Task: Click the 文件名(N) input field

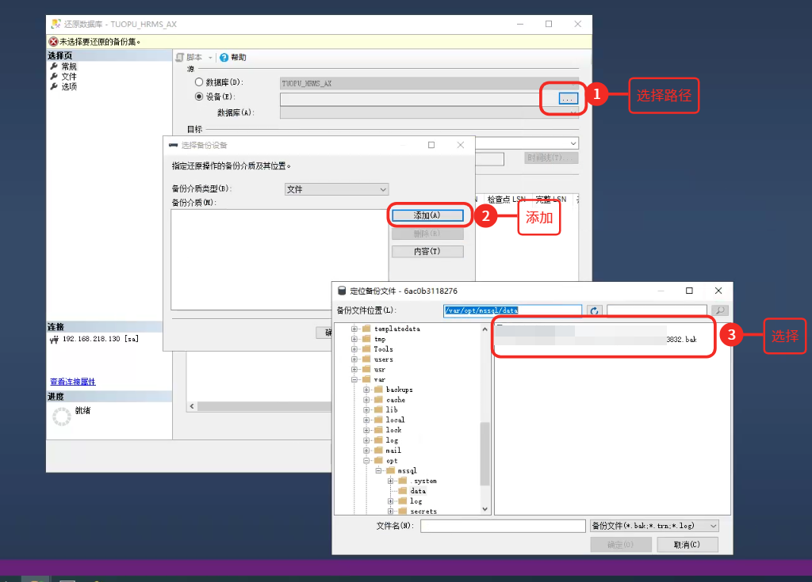Action: [503, 525]
